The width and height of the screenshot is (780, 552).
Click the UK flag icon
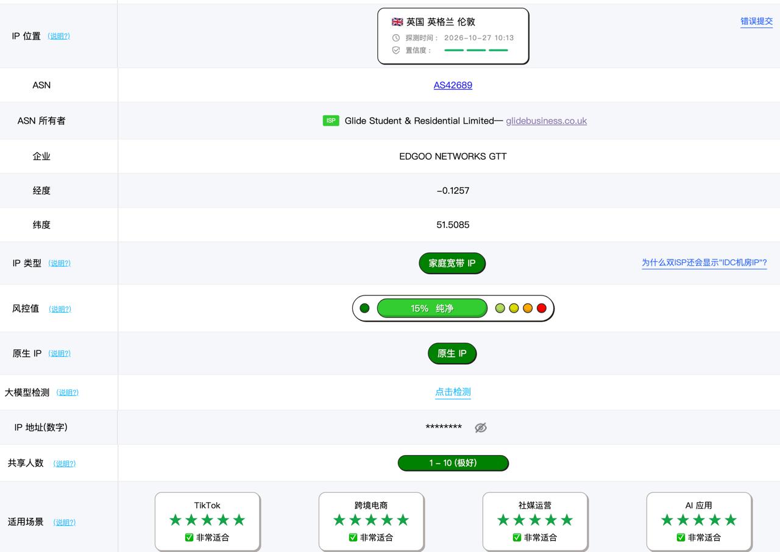coord(397,22)
